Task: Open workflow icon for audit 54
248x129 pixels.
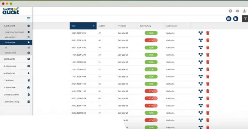Action: tap(201, 77)
